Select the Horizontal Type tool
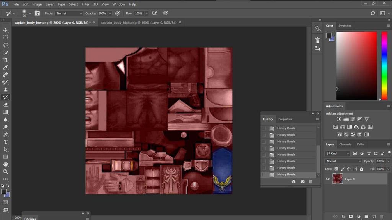The height and width of the screenshot is (220, 392). [5, 142]
